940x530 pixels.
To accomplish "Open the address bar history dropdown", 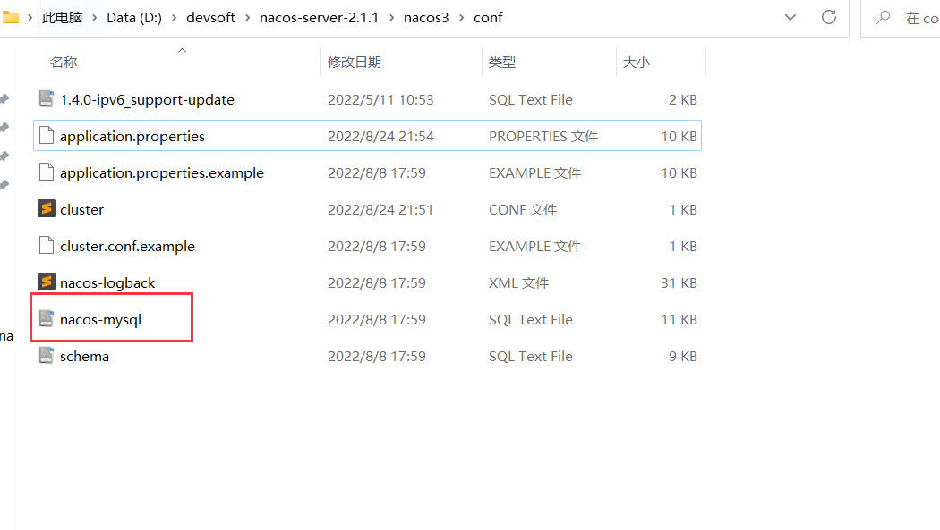I will point(790,17).
